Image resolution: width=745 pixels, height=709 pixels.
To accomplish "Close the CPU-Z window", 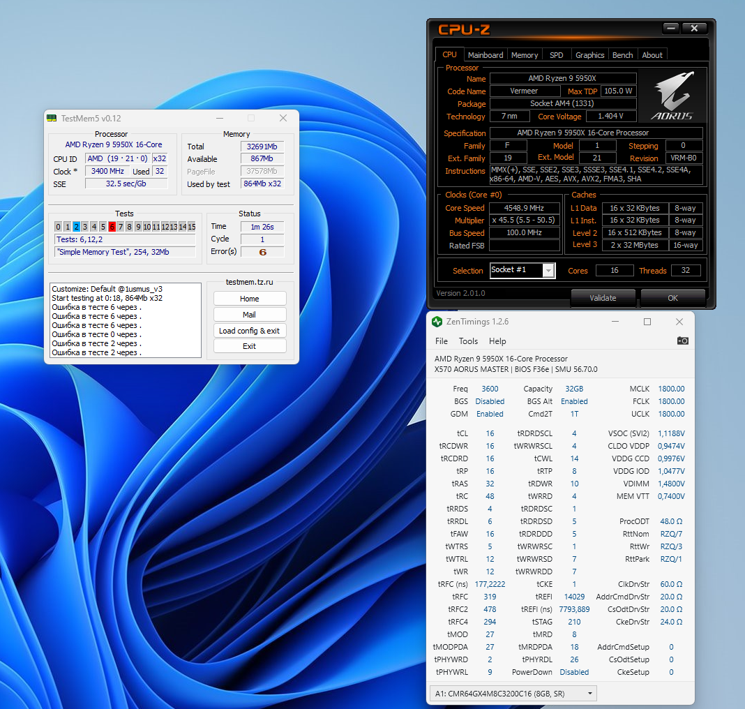I will coord(693,29).
